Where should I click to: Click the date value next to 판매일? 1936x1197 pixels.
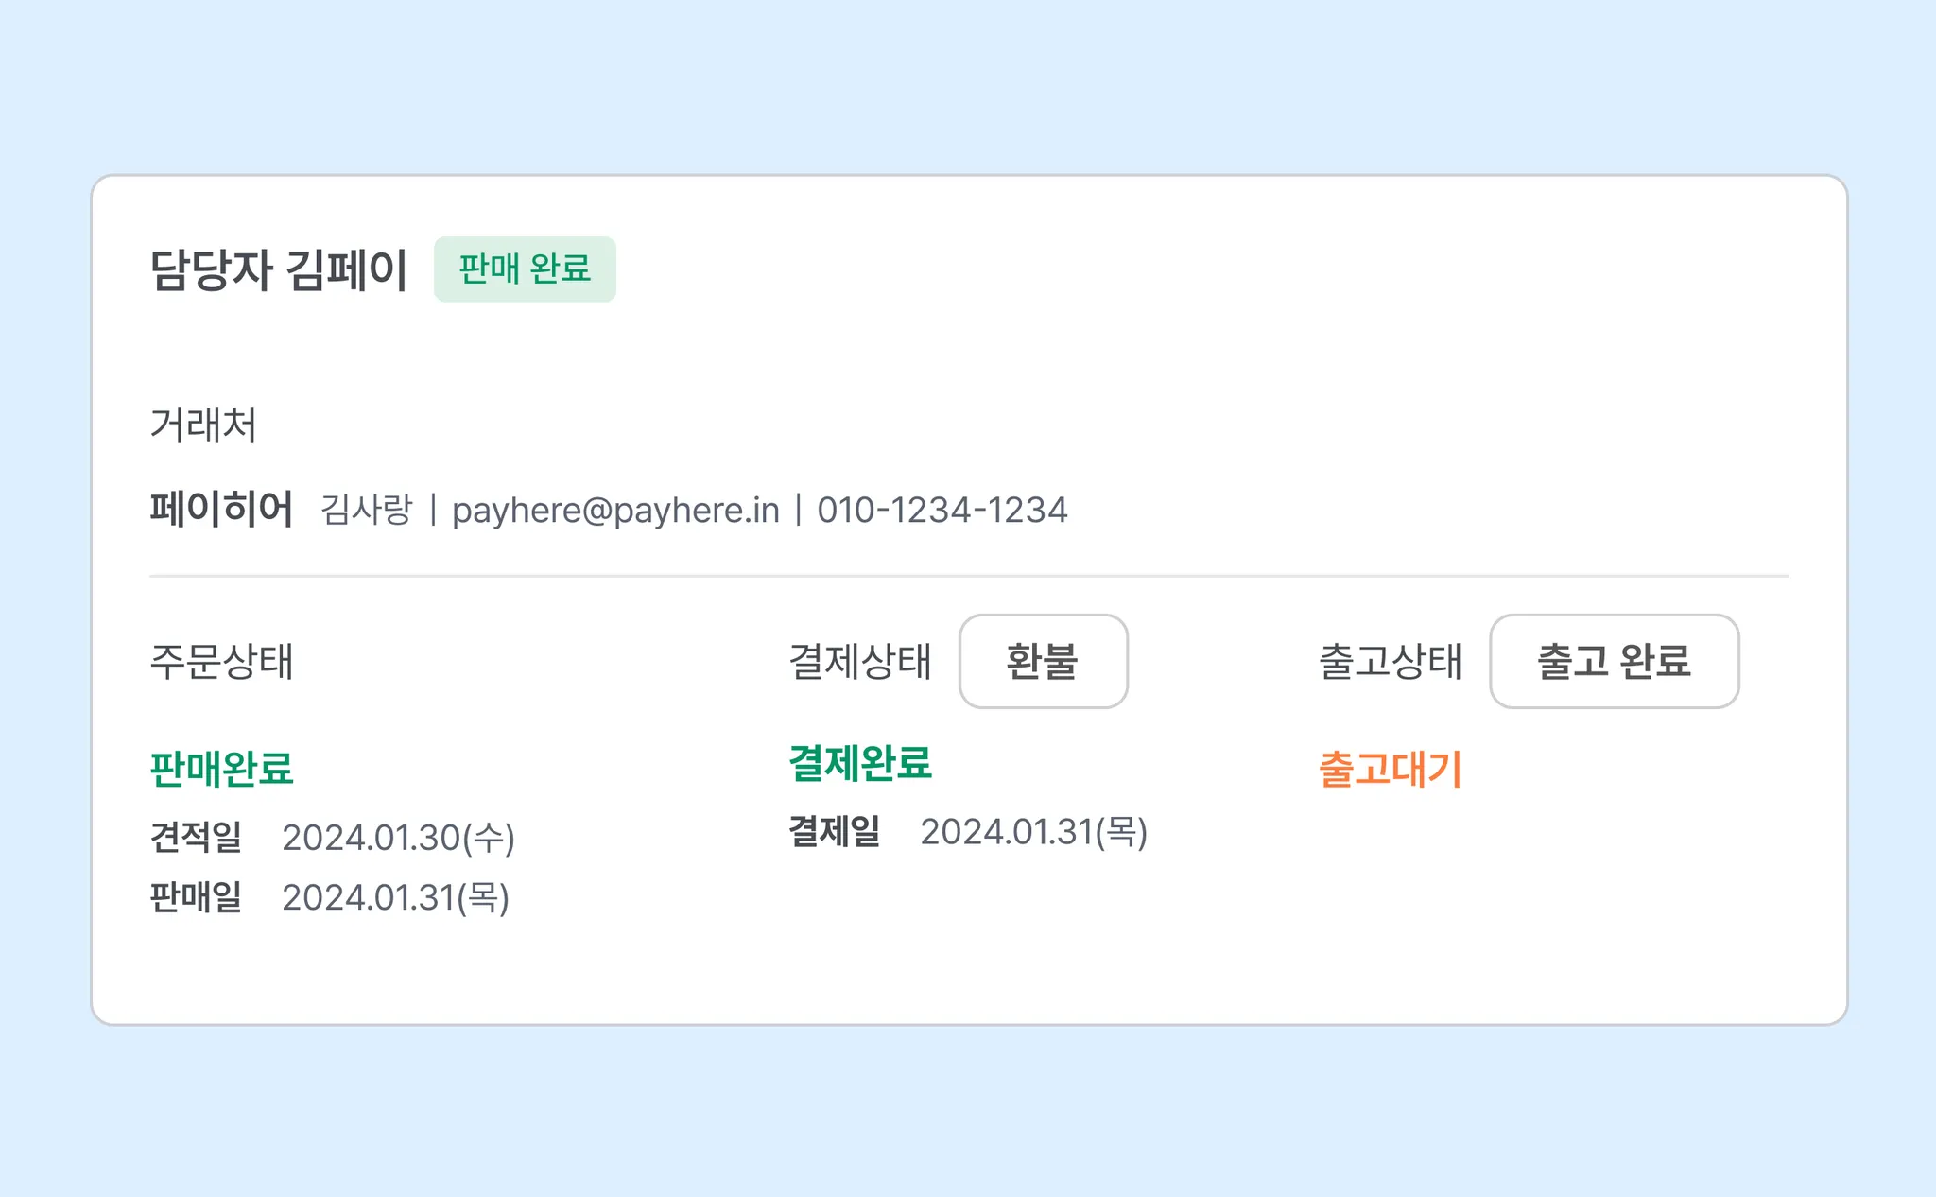[395, 897]
